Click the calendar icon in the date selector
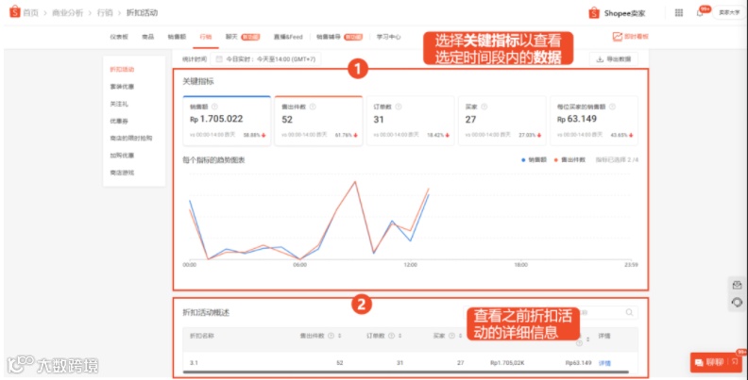This screenshot has width=748, height=380. click(219, 59)
